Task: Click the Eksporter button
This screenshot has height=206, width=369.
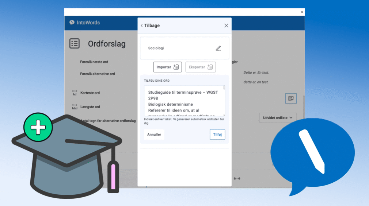Action: (201, 67)
